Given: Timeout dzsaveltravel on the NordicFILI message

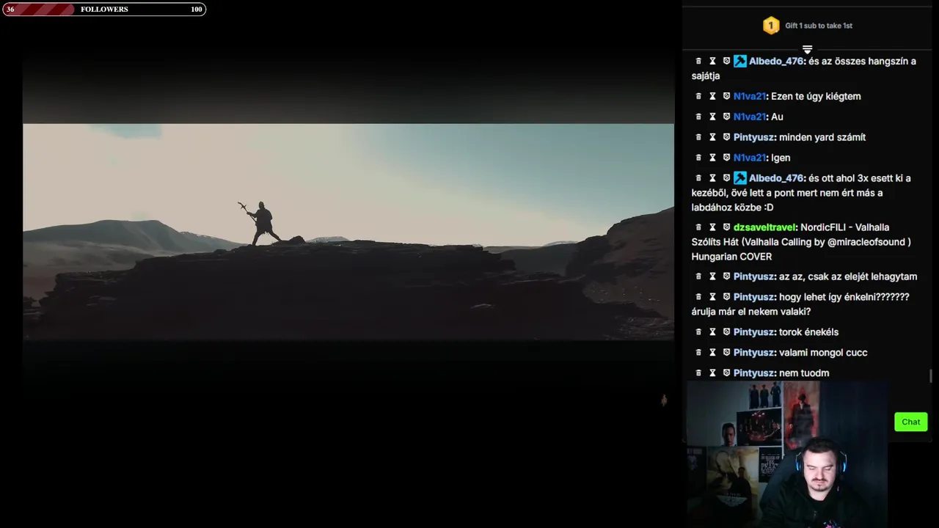Looking at the screenshot, I should 712,227.
